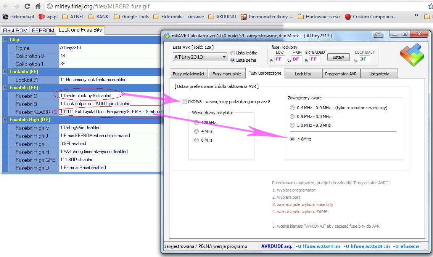The height and width of the screenshot is (257, 433).
Task: Switch to the Lock bity tab
Action: (303, 74)
